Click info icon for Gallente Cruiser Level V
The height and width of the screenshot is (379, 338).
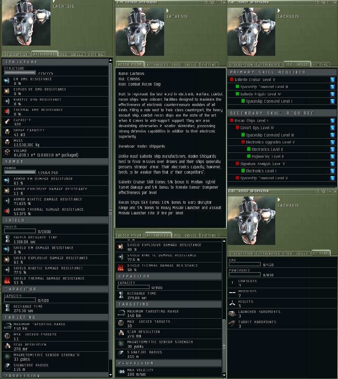333,79
